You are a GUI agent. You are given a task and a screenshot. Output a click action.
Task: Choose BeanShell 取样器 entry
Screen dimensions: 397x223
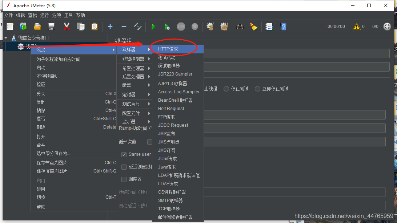(178, 100)
